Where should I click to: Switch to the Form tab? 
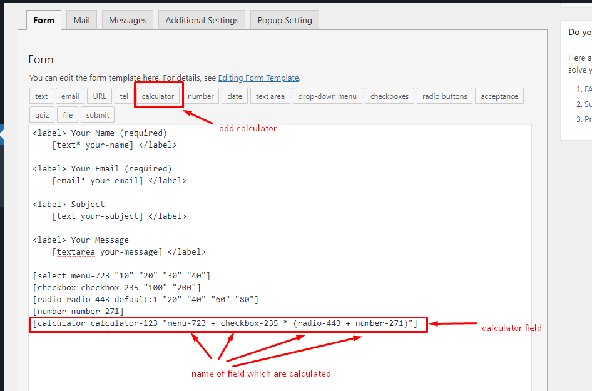click(44, 21)
